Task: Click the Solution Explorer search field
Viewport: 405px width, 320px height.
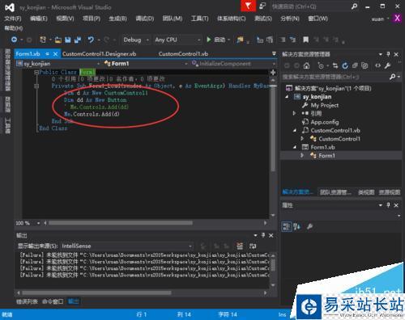Action: tap(335, 77)
